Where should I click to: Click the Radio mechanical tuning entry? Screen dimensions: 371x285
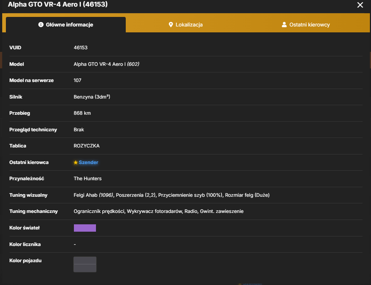[191, 211]
